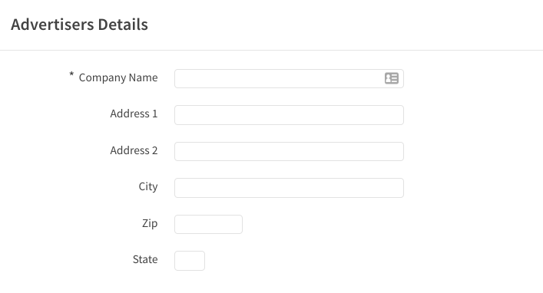Click the Address 1 label text

(x=134, y=114)
